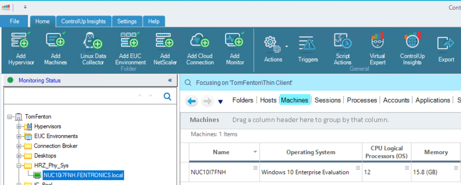This screenshot has height=185, width=461.
Task: Select the Connection Broker folder
Action: pyautogui.click(x=56, y=146)
